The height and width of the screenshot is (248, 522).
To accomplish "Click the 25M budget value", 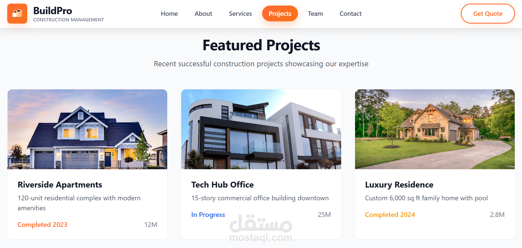I will (324, 215).
